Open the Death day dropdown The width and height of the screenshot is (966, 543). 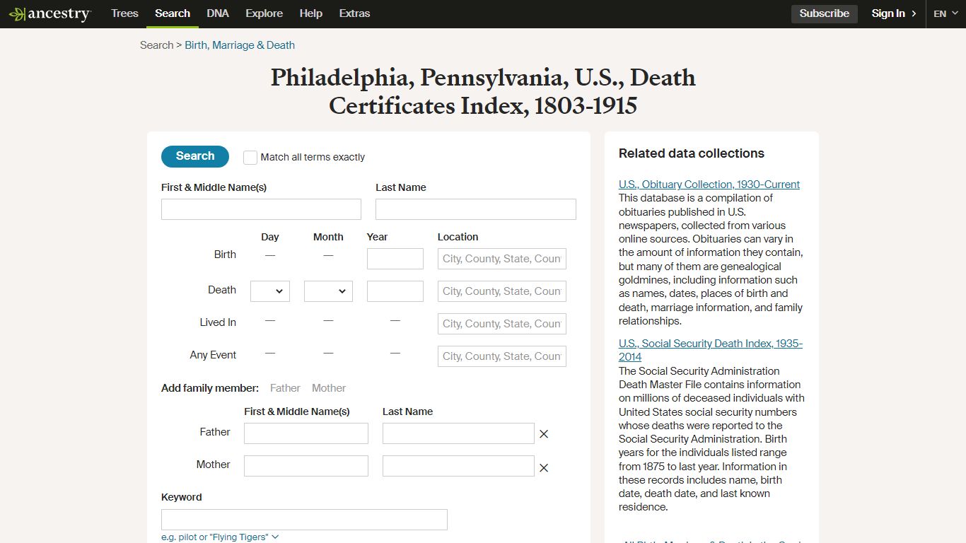(x=270, y=291)
